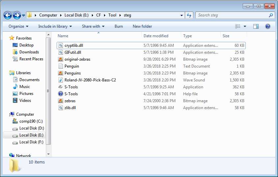Sort files by Date modified column
Viewport: 278px width, 177px height.
pyautogui.click(x=156, y=36)
